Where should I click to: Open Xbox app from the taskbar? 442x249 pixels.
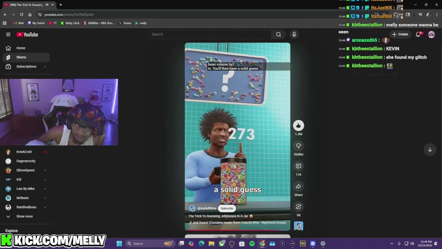pos(222,243)
